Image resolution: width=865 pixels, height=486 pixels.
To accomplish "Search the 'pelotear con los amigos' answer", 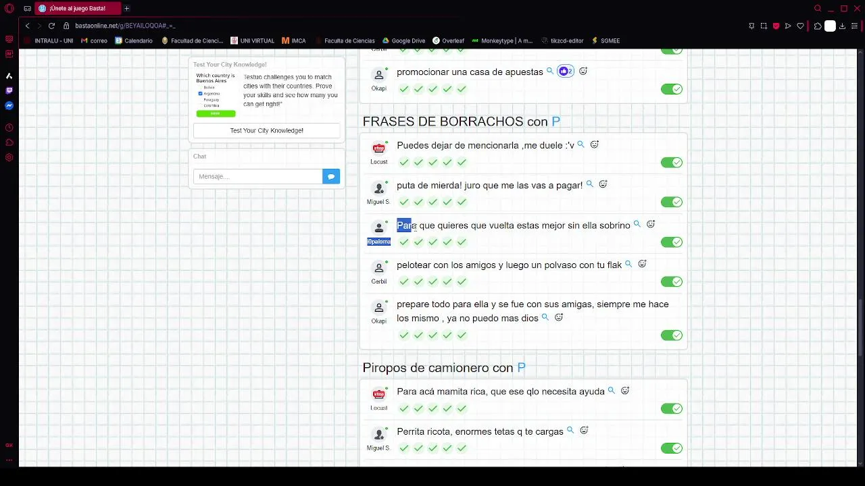I will pos(628,264).
